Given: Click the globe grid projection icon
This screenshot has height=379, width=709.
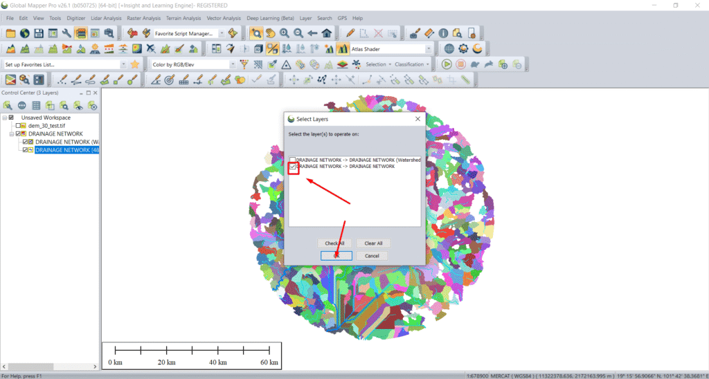Looking at the screenshot, I should (449, 48).
